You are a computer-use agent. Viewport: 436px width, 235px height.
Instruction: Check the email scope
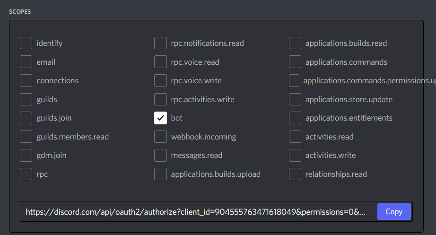click(x=26, y=62)
